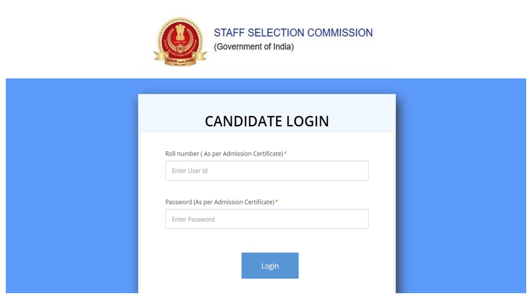Viewport: 532px width, 299px height.
Task: Click the blue background left of the login card
Action: pyautogui.click(x=71, y=187)
